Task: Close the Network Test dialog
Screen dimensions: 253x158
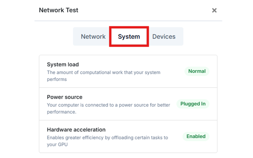Action: (214, 10)
